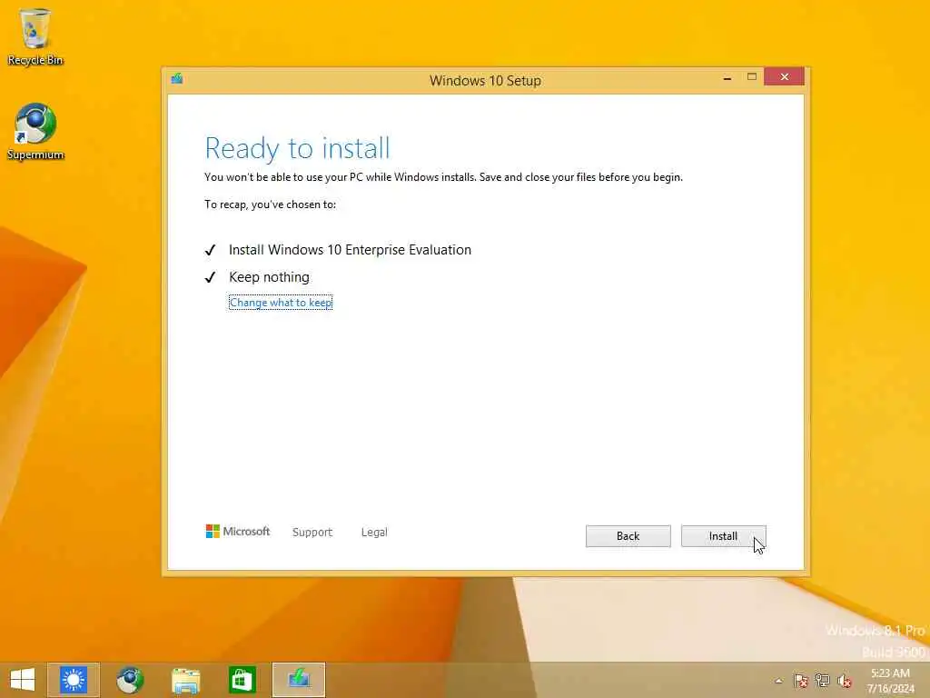Open the Legal link
Image resolution: width=930 pixels, height=698 pixels.
(x=374, y=533)
